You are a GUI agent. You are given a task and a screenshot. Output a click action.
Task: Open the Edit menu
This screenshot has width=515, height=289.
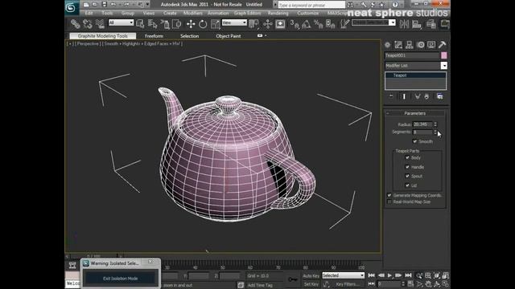coord(89,13)
